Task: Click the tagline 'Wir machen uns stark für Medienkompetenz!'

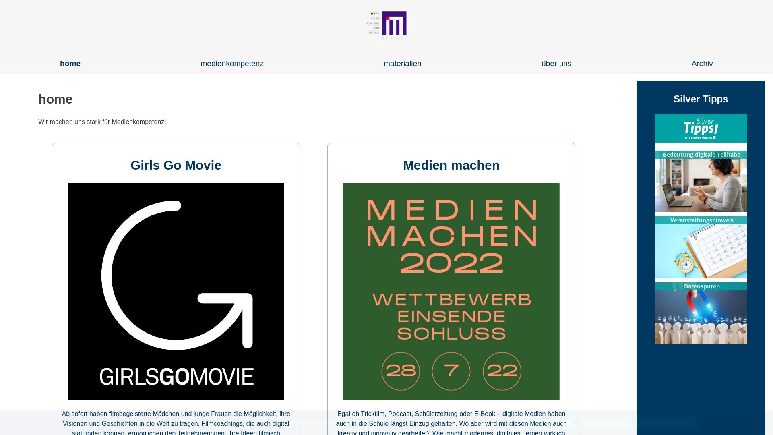Action: click(102, 122)
